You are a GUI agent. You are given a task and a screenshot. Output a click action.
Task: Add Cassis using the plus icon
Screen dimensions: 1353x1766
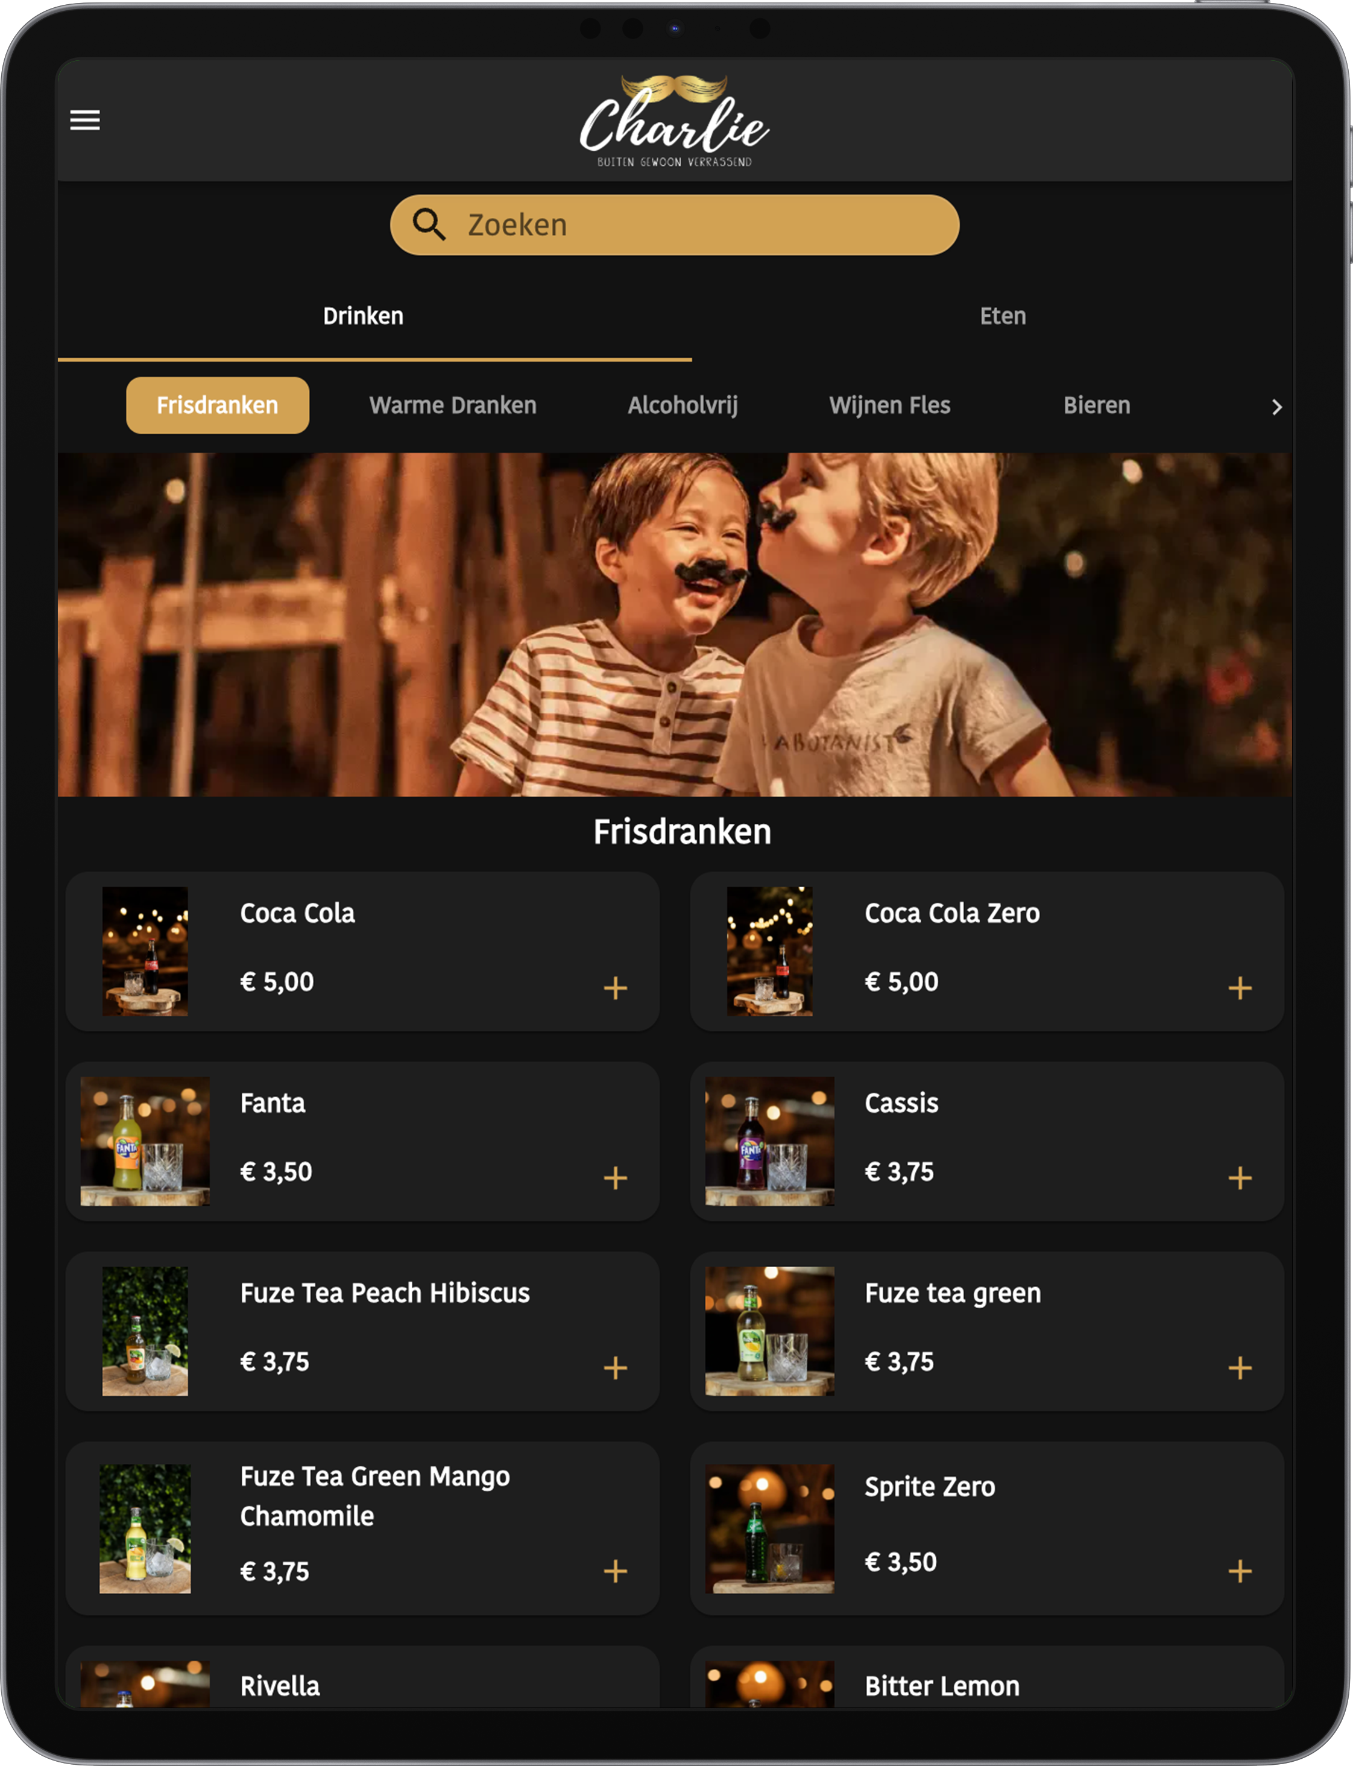[x=1240, y=1178]
